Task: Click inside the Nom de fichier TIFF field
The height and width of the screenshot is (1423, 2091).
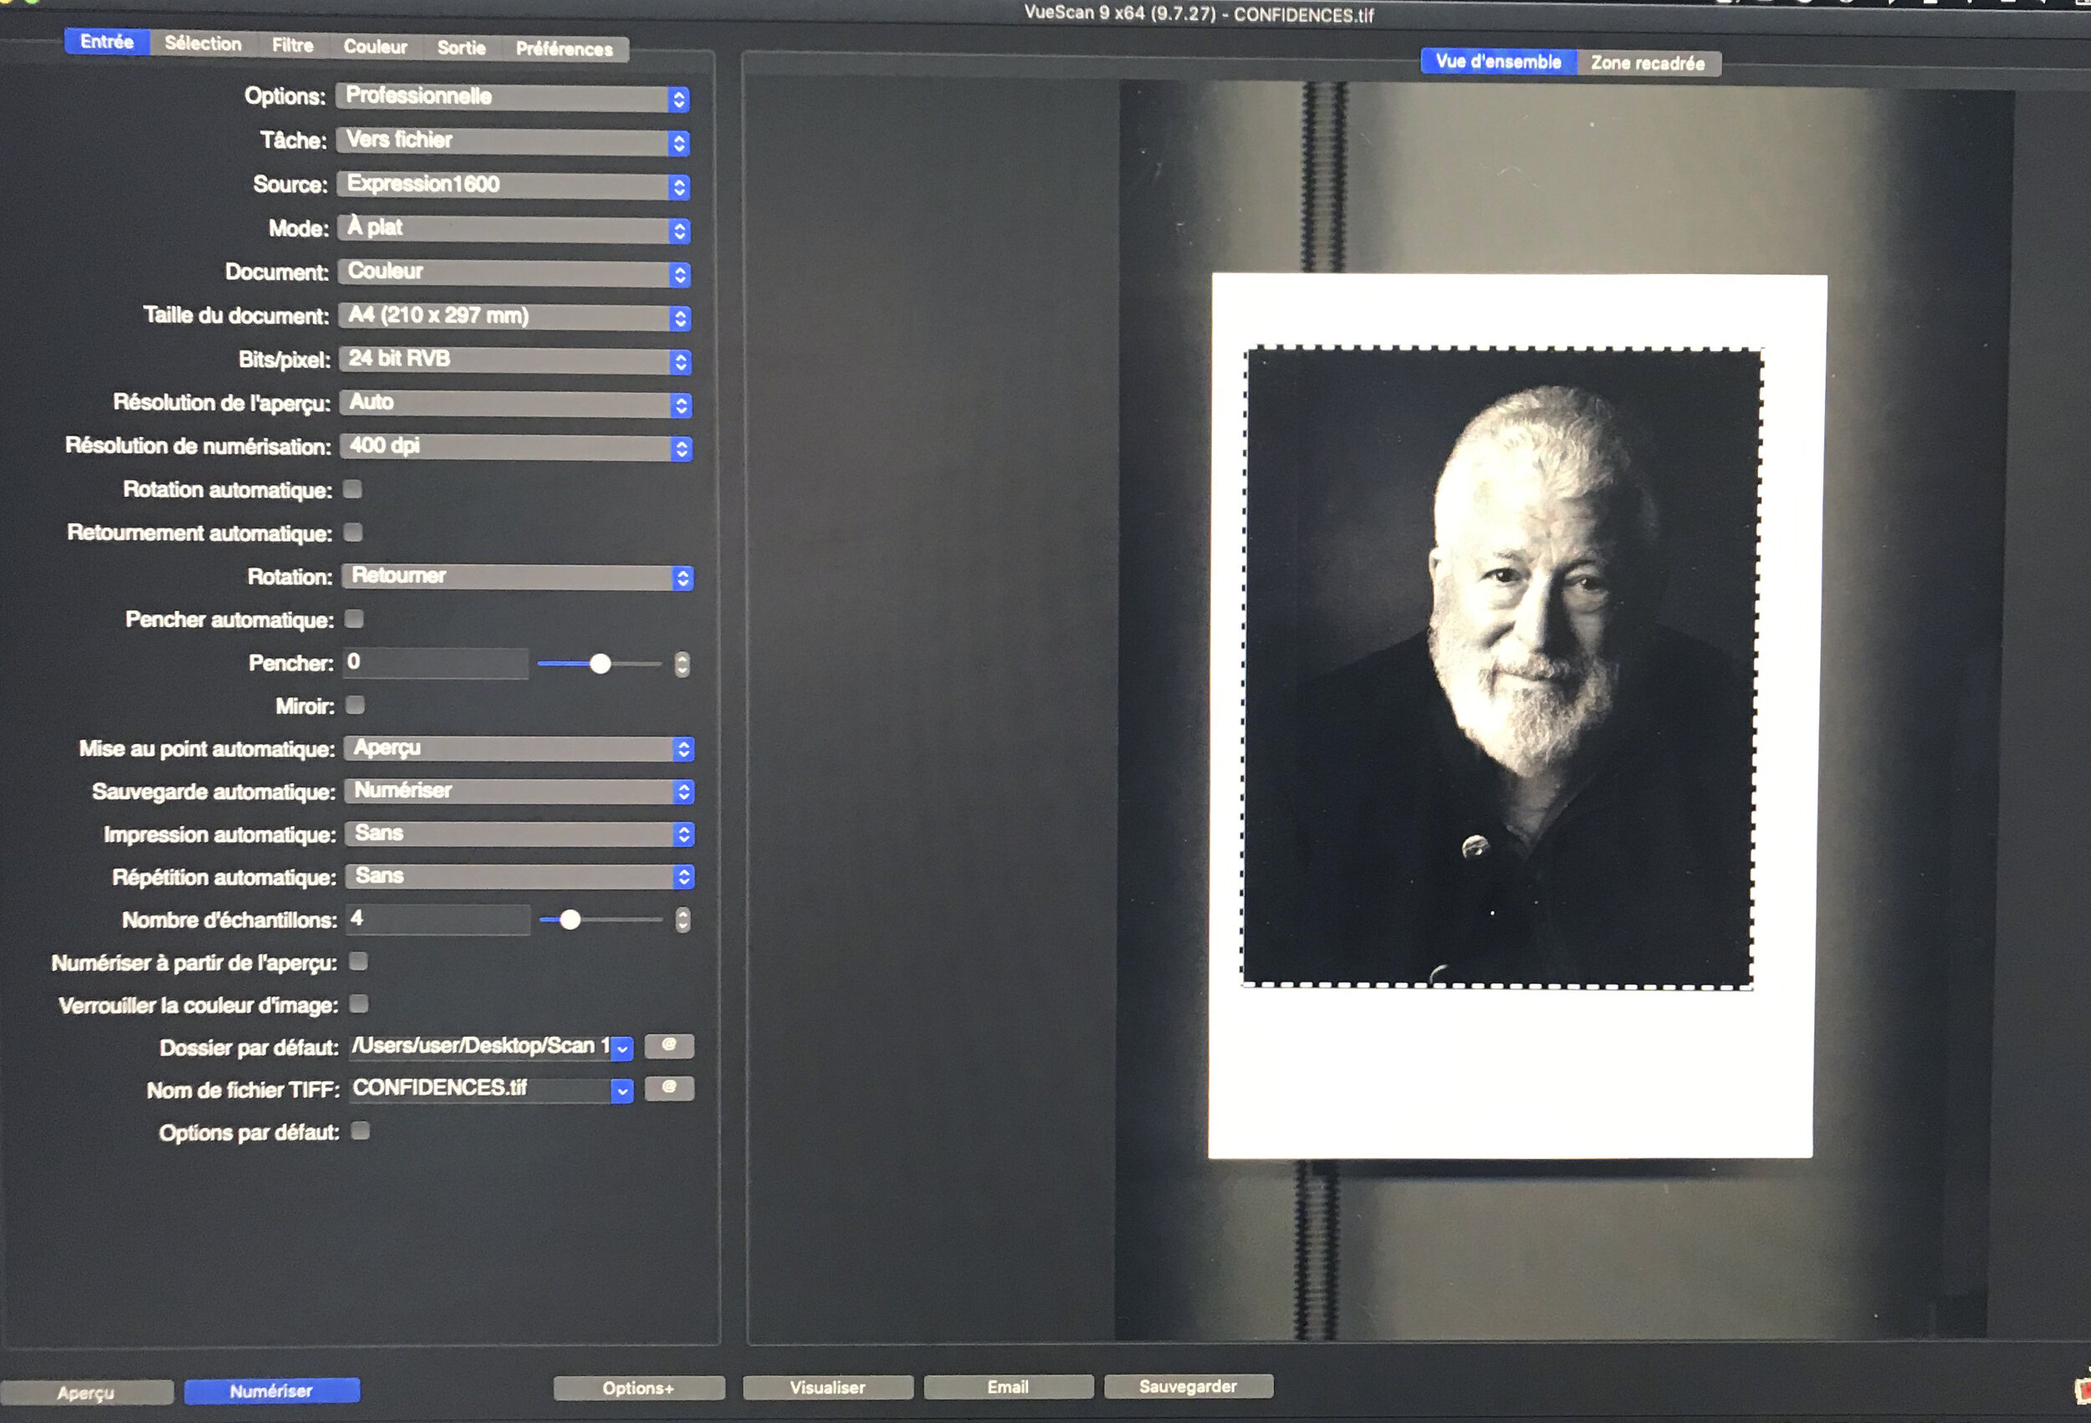Action: click(x=477, y=1089)
